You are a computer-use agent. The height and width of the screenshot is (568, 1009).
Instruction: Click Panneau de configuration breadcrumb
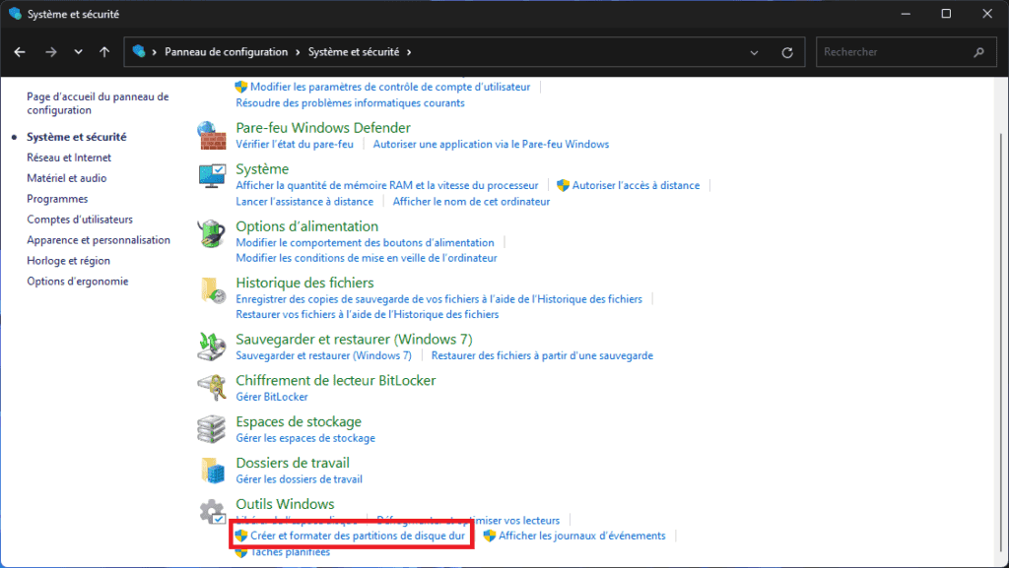(226, 52)
